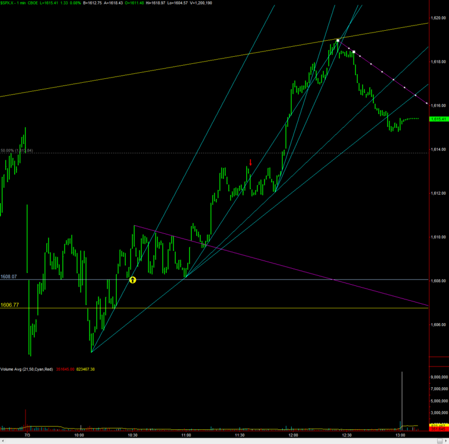Click the 7,000,000 volume axis label
Viewport: 449px width, 444px height.
[440, 389]
